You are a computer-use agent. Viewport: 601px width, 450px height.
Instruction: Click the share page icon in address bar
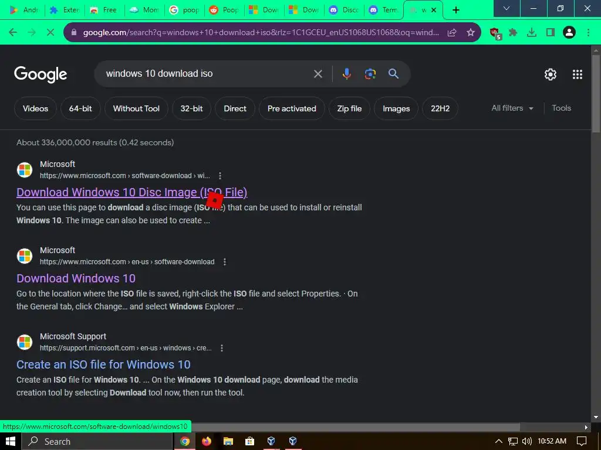tap(452, 33)
